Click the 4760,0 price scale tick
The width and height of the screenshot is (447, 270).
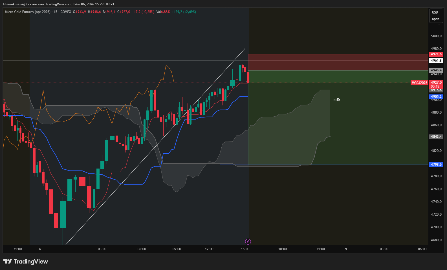pos(436,189)
